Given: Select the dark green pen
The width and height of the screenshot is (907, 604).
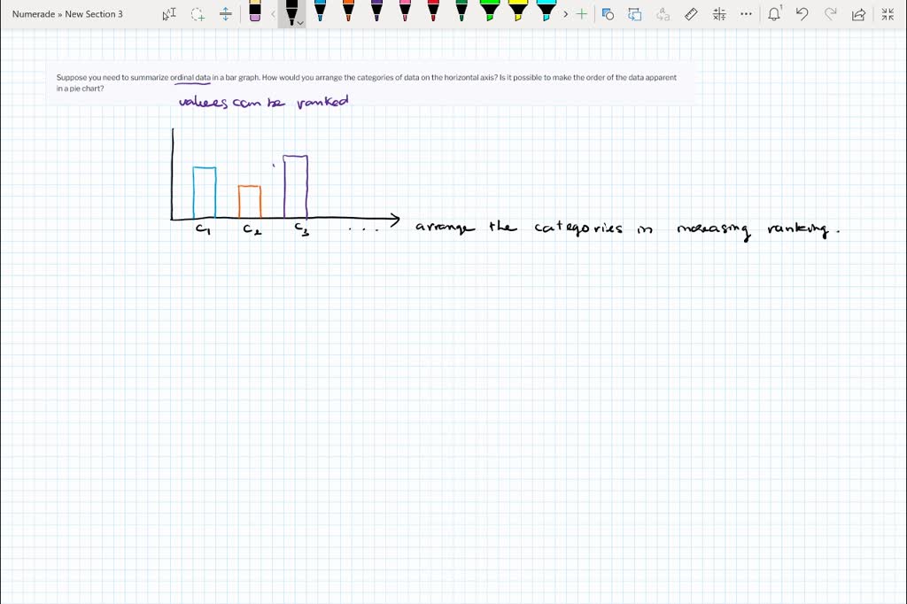Looking at the screenshot, I should (x=461, y=11).
